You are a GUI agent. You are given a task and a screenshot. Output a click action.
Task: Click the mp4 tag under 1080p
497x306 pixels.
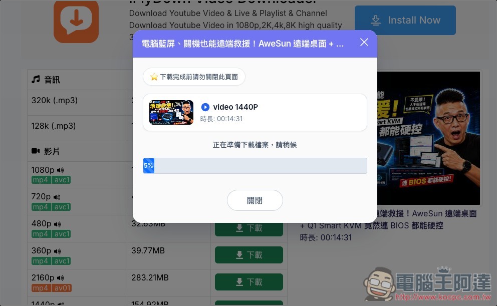tap(41, 180)
